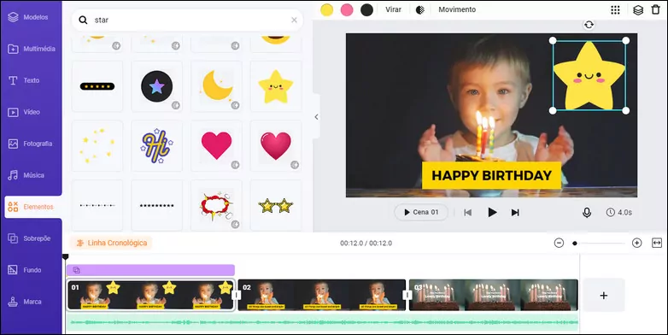
Task: Open the Sobrepõe section
Action: [x=29, y=238]
